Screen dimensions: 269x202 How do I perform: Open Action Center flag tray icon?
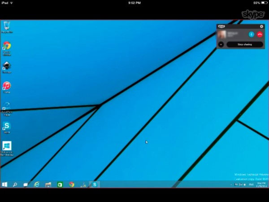pyautogui.click(x=236, y=184)
